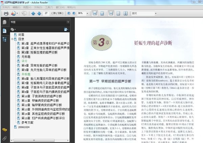The width and height of the screenshot is (203, 143).
Task: Select the 无标题 bookmark
Action: (26, 57)
